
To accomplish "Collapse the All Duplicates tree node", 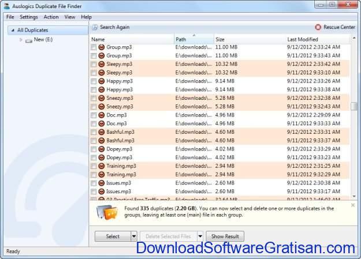I will click(x=13, y=30).
